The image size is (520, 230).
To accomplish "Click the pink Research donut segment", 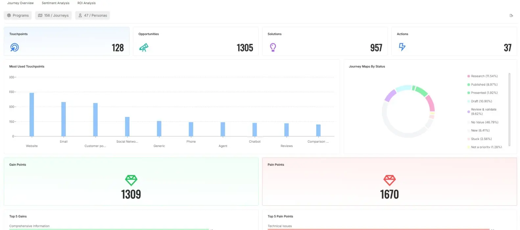I will pos(431,103).
